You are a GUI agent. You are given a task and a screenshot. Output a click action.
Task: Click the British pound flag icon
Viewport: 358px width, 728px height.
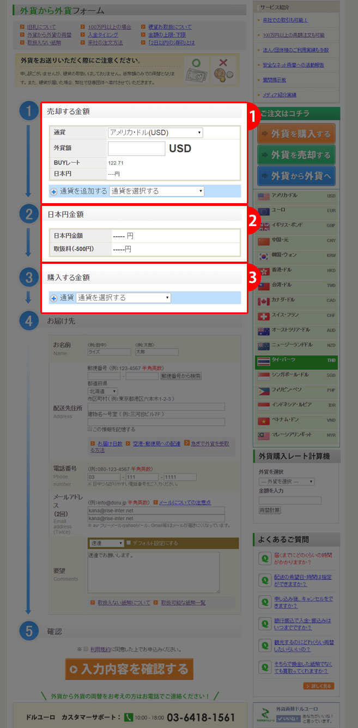264,226
